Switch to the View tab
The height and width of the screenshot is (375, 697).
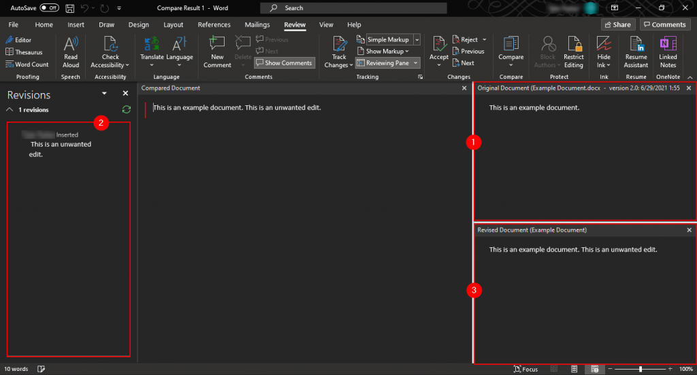(326, 25)
